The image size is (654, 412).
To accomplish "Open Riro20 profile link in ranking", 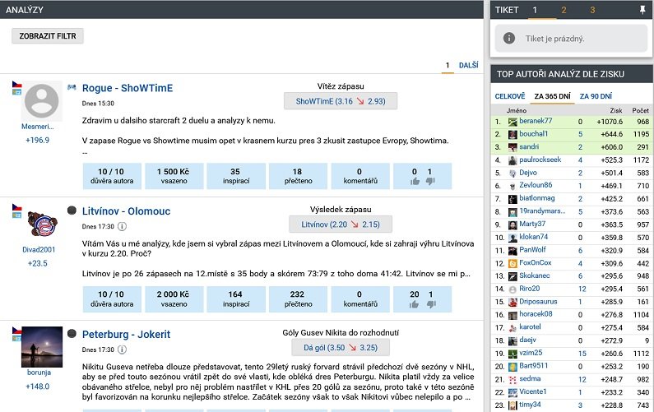I will 529,289.
